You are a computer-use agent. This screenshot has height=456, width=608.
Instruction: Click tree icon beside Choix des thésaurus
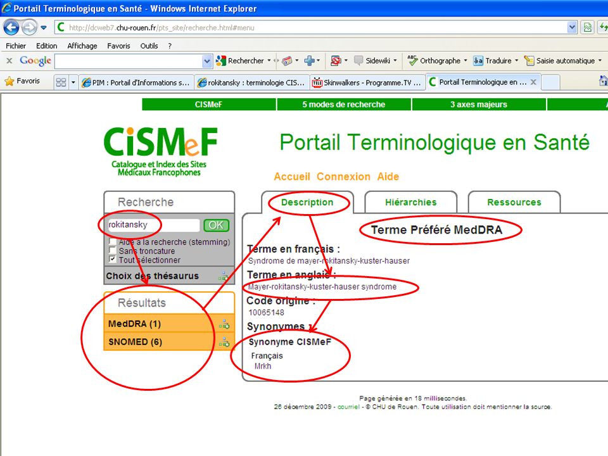pyautogui.click(x=224, y=275)
